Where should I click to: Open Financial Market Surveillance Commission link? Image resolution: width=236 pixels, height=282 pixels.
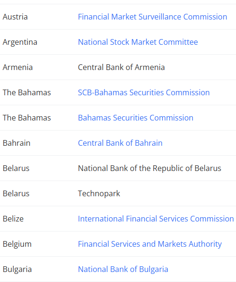[152, 17]
